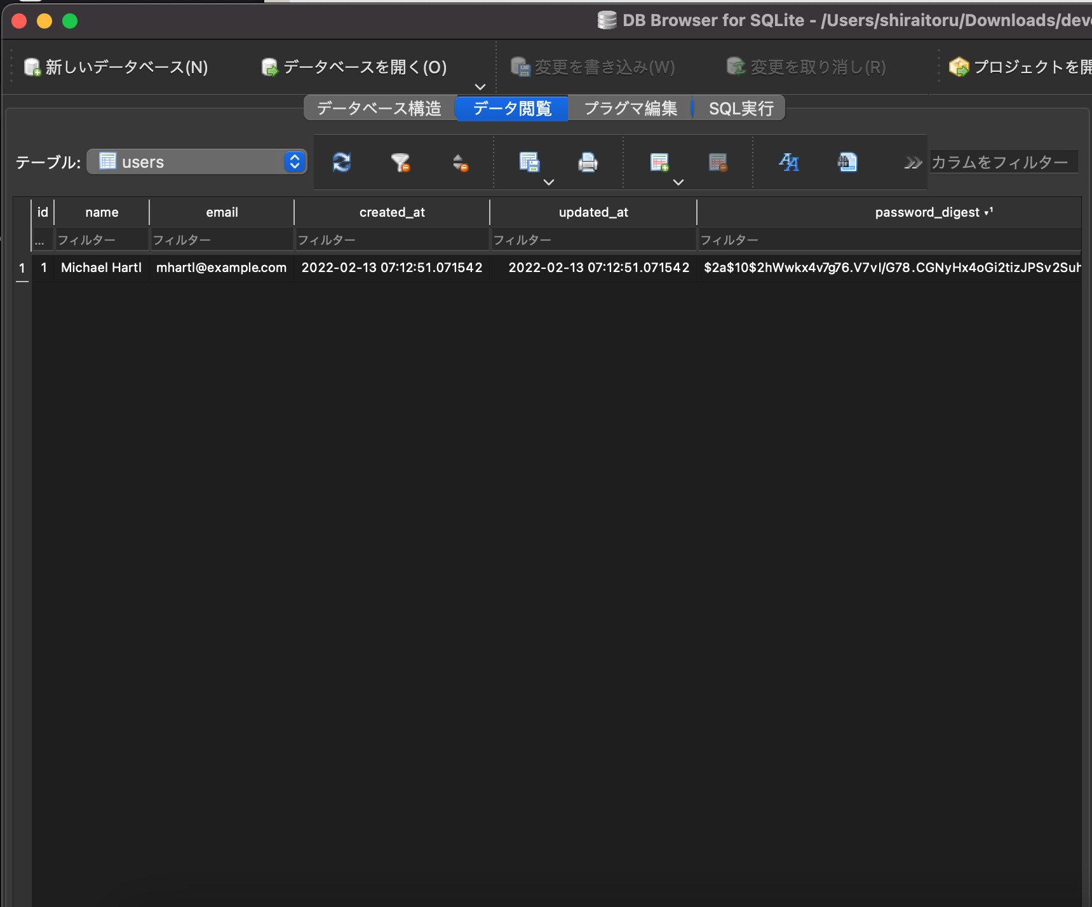Select the id cell with value 1
This screenshot has width=1092, height=907.
[43, 268]
